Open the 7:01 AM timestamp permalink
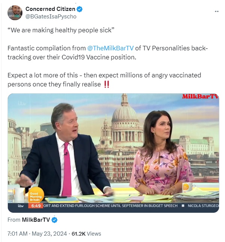This screenshot has width=225, height=242. (x=17, y=234)
